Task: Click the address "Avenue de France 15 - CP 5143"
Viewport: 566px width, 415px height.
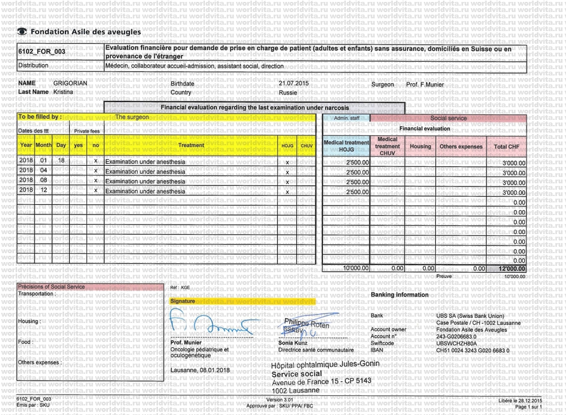Action: tap(321, 382)
